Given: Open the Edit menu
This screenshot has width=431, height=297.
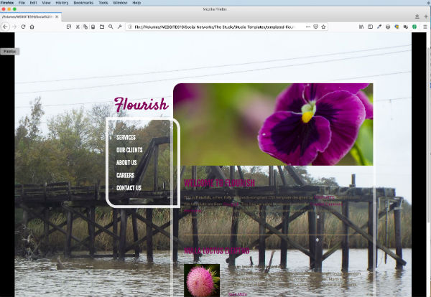Looking at the screenshot, I should (33, 3).
